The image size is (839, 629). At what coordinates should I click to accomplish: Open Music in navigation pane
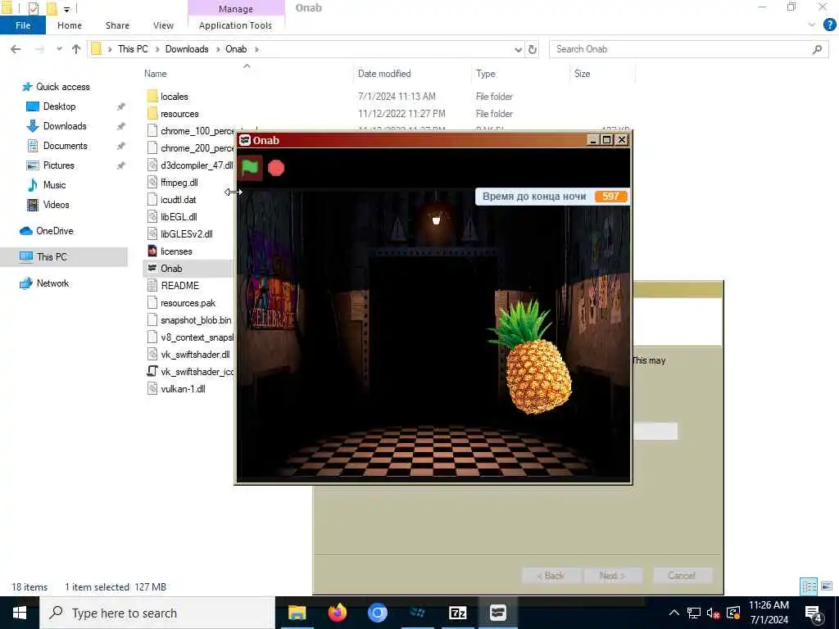[x=54, y=185]
